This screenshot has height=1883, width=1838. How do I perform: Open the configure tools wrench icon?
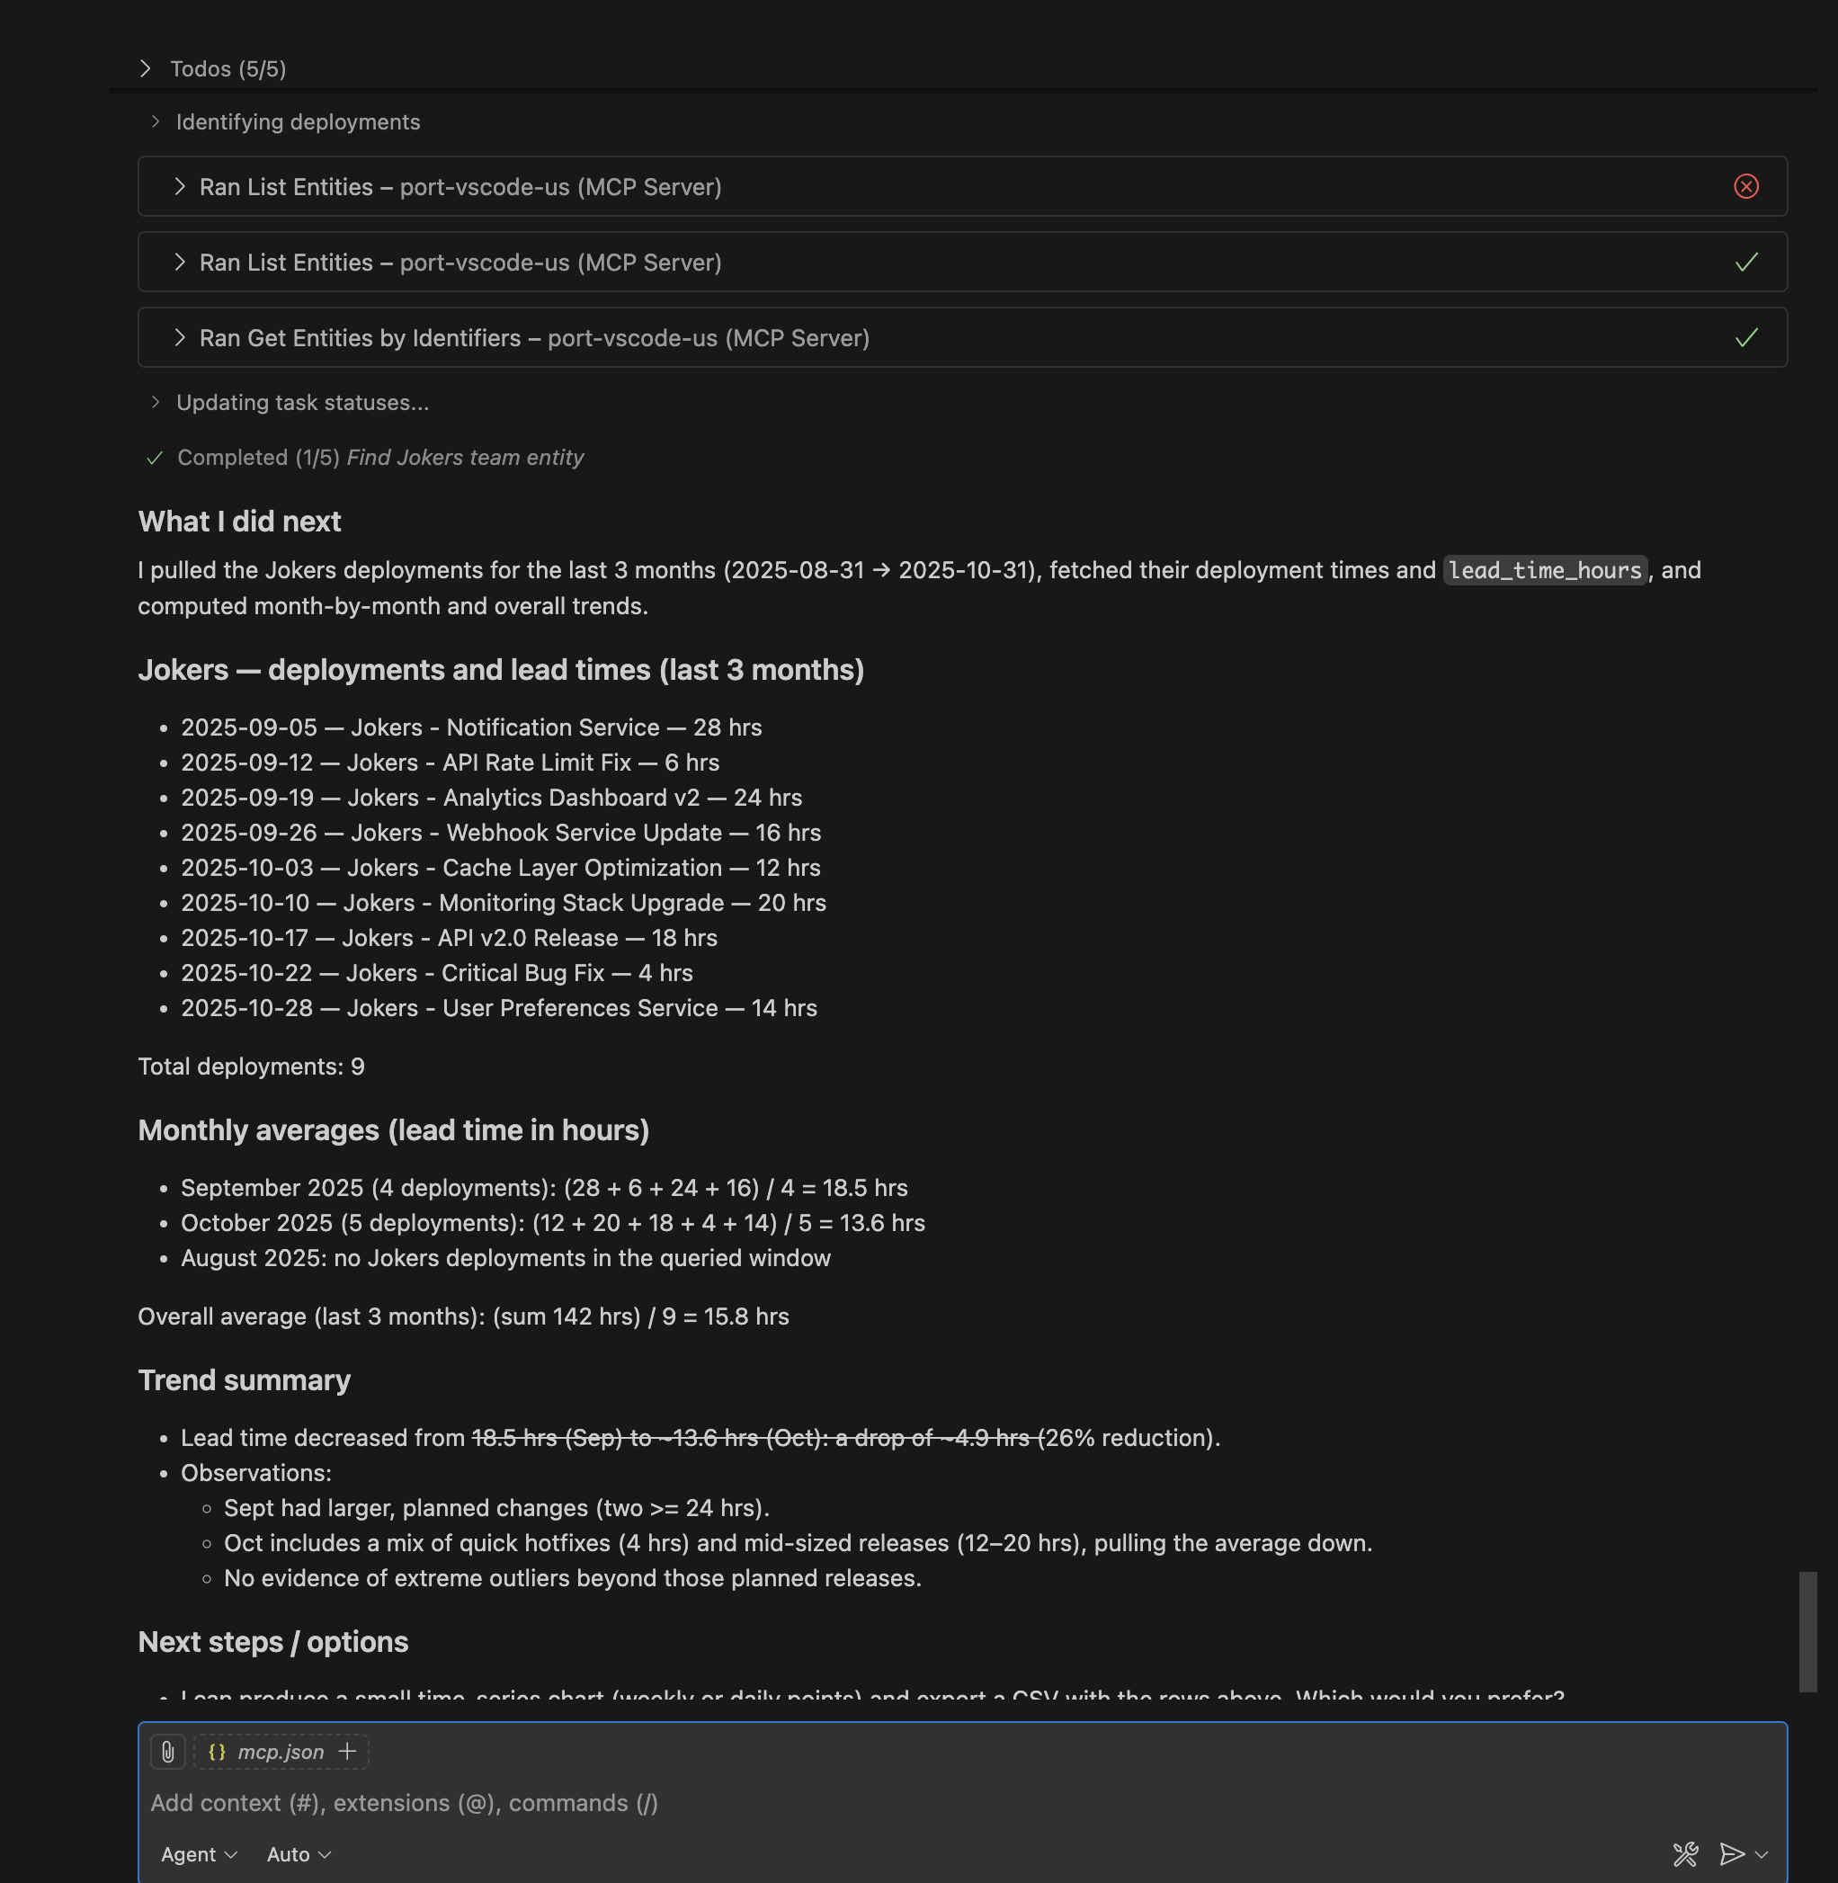click(1685, 1854)
